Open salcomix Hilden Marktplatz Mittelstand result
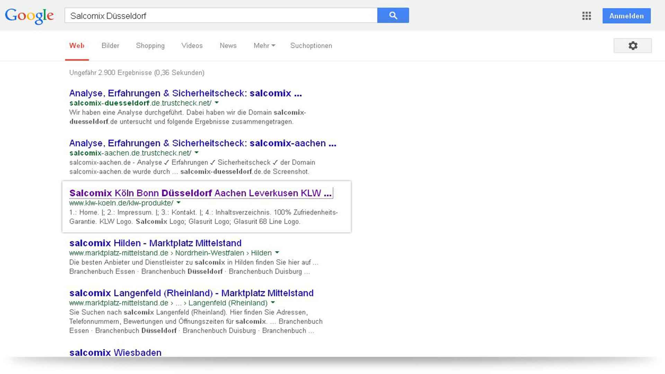Screen dimensions: 665x374 (155, 243)
